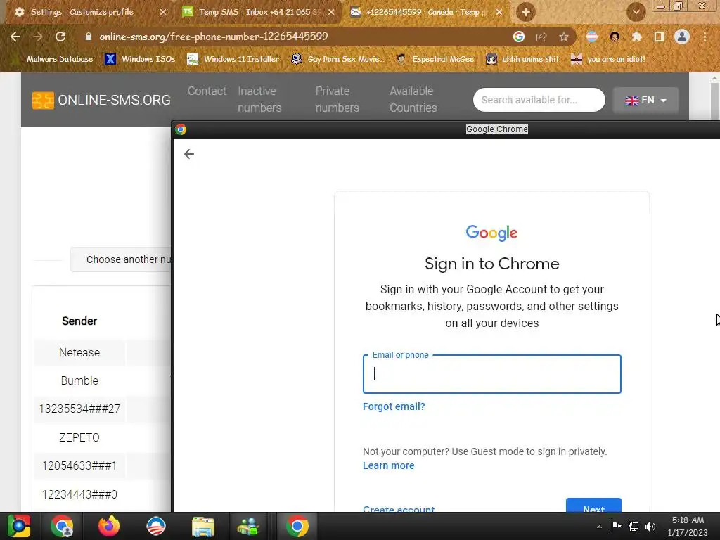Click the padlock site info icon
720x540 pixels.
coord(89,37)
